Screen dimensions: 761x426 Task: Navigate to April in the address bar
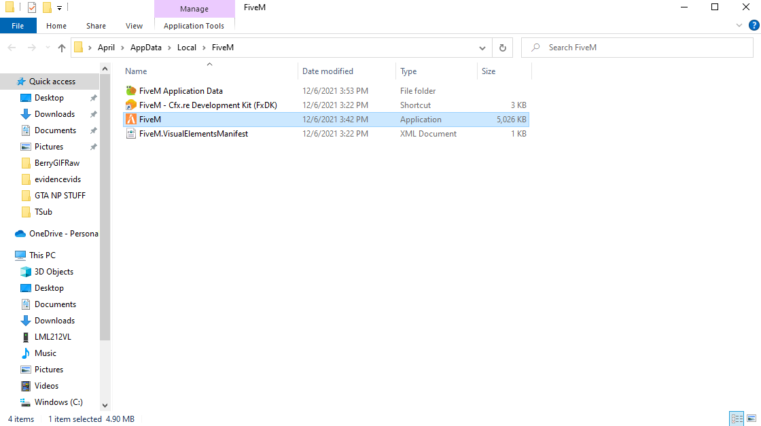[x=106, y=48]
